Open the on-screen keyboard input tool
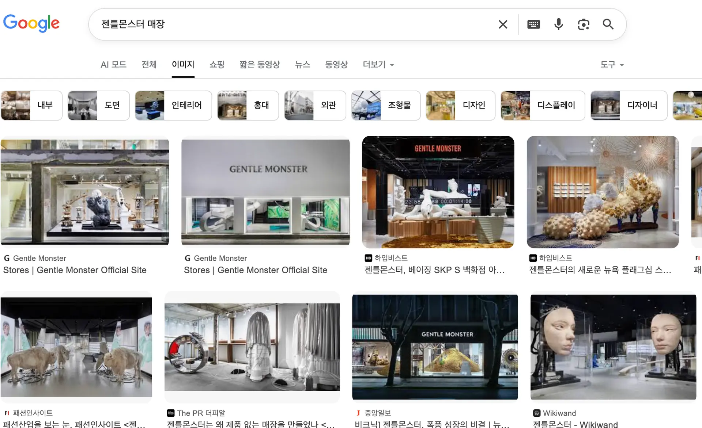The height and width of the screenshot is (428, 702). [533, 24]
